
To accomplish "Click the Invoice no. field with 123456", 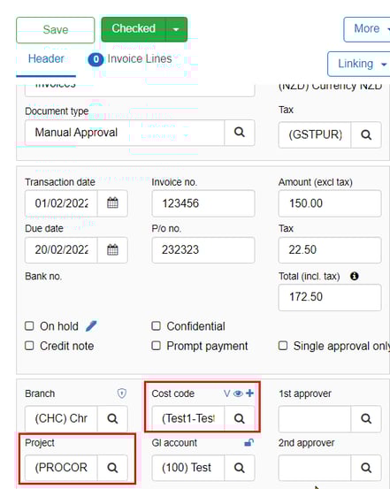I will pyautogui.click(x=203, y=203).
